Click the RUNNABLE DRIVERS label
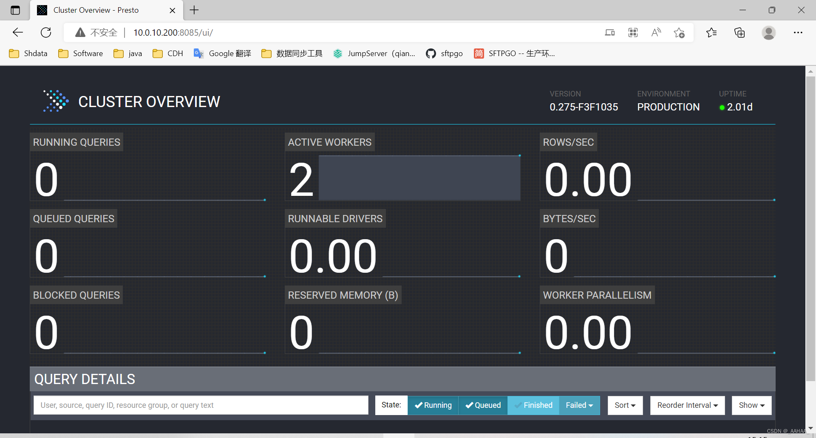 click(x=335, y=219)
